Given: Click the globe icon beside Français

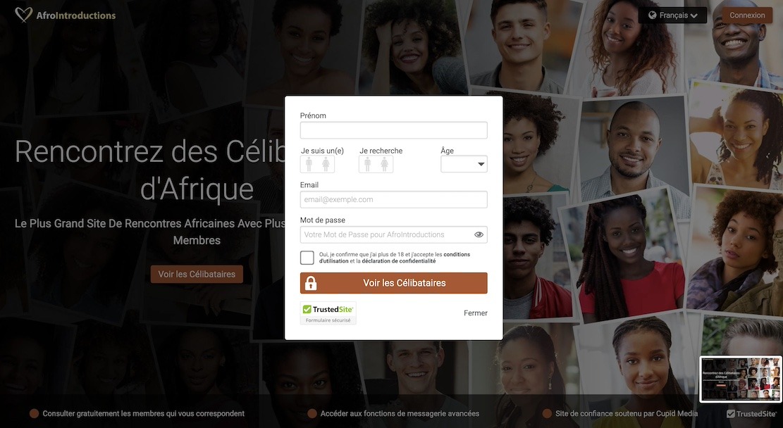Looking at the screenshot, I should 652,15.
